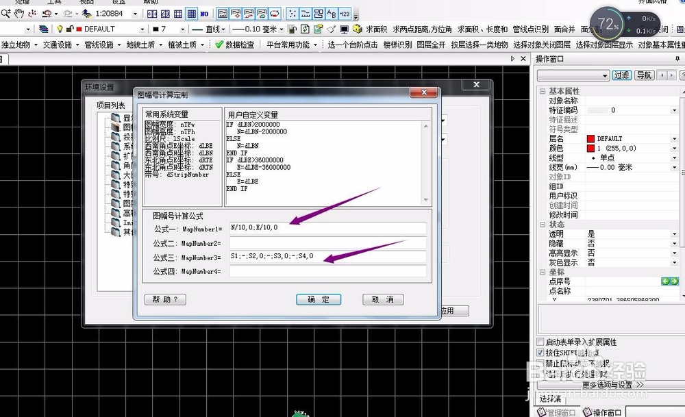685x417 pixels.
Task: Open the DEFAULT layer dropdown in toolbar
Action: tap(142, 29)
